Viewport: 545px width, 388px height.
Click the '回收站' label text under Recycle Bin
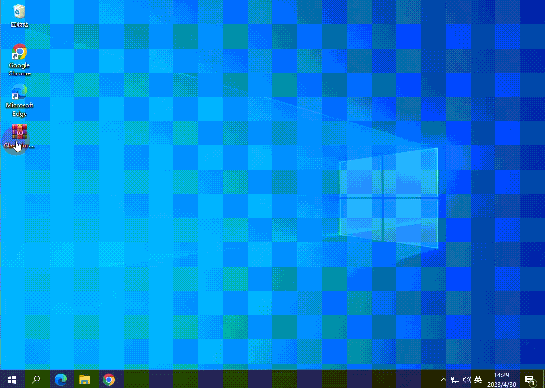(x=20, y=25)
